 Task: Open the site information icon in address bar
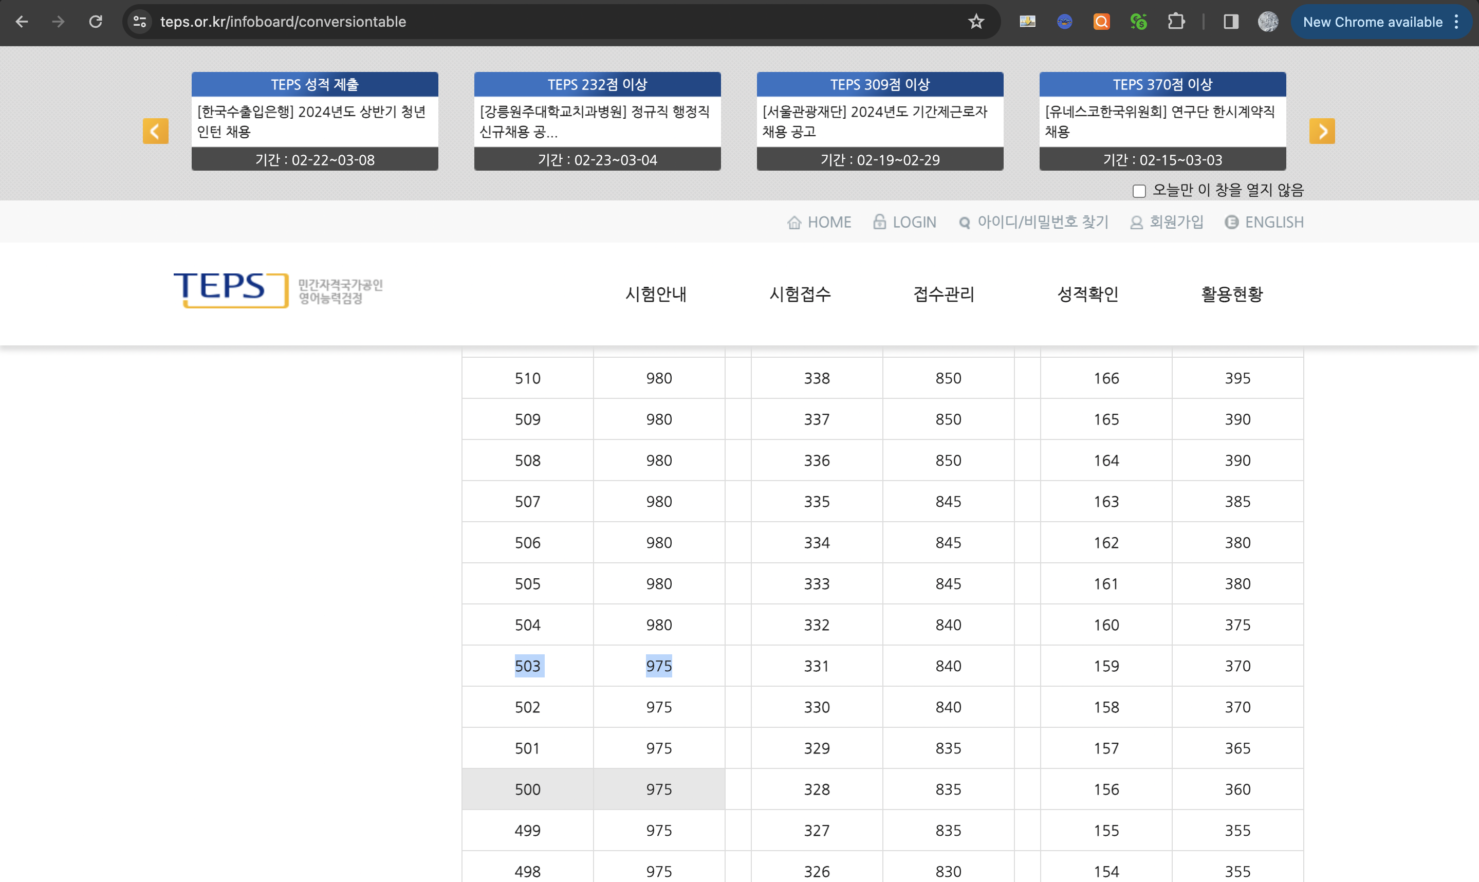tap(140, 22)
